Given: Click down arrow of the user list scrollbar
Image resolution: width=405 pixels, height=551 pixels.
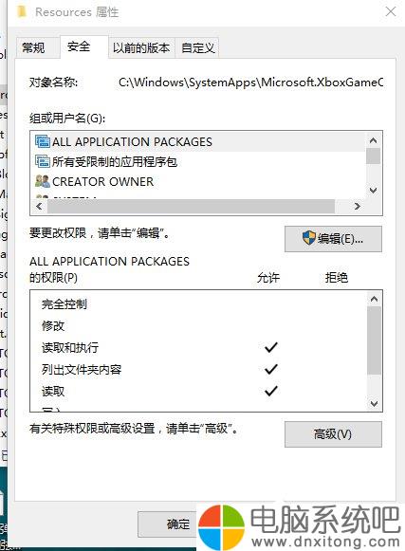Looking at the screenshot, I should point(374,191).
